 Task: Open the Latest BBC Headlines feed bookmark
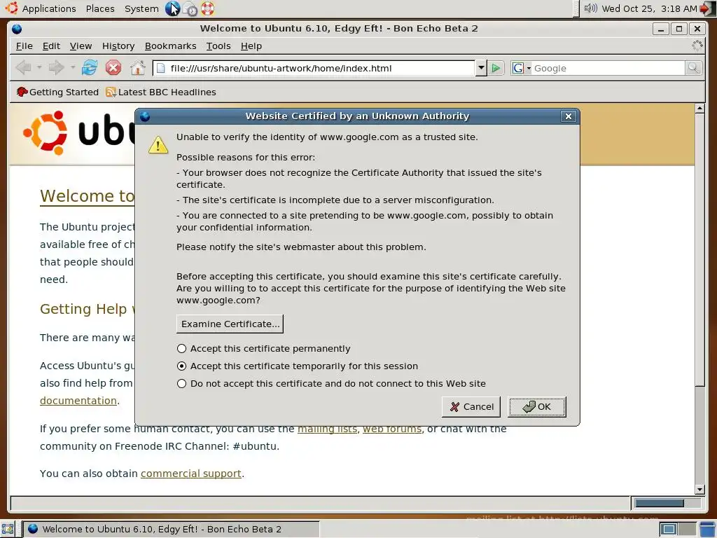[160, 92]
